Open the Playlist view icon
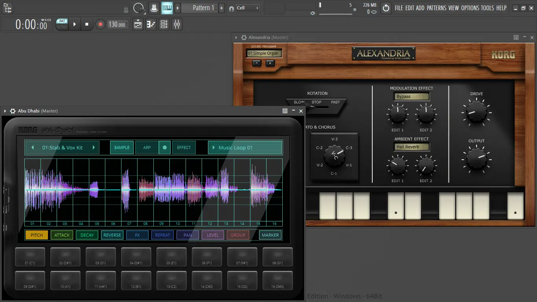The width and height of the screenshot is (537, 302). pyautogui.click(x=138, y=24)
